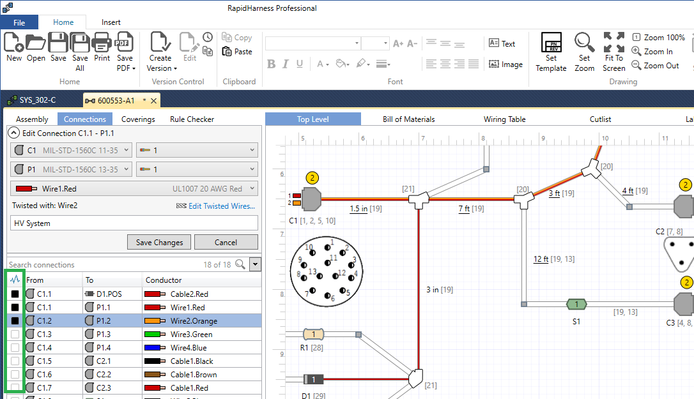
Task: Print the current harness document
Action: pos(102,43)
